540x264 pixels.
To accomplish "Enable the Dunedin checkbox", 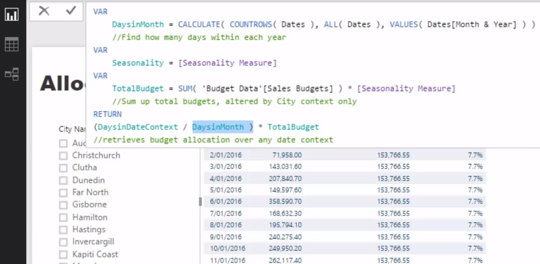I will pos(63,181).
